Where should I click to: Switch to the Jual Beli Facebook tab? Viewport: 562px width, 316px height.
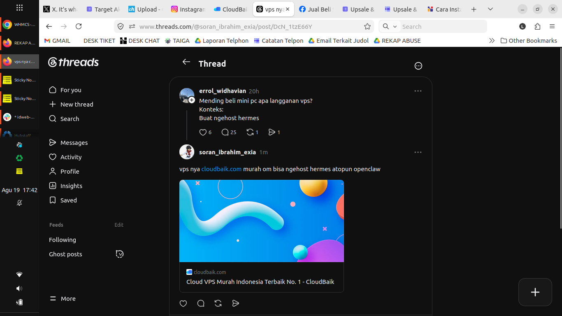click(x=316, y=9)
